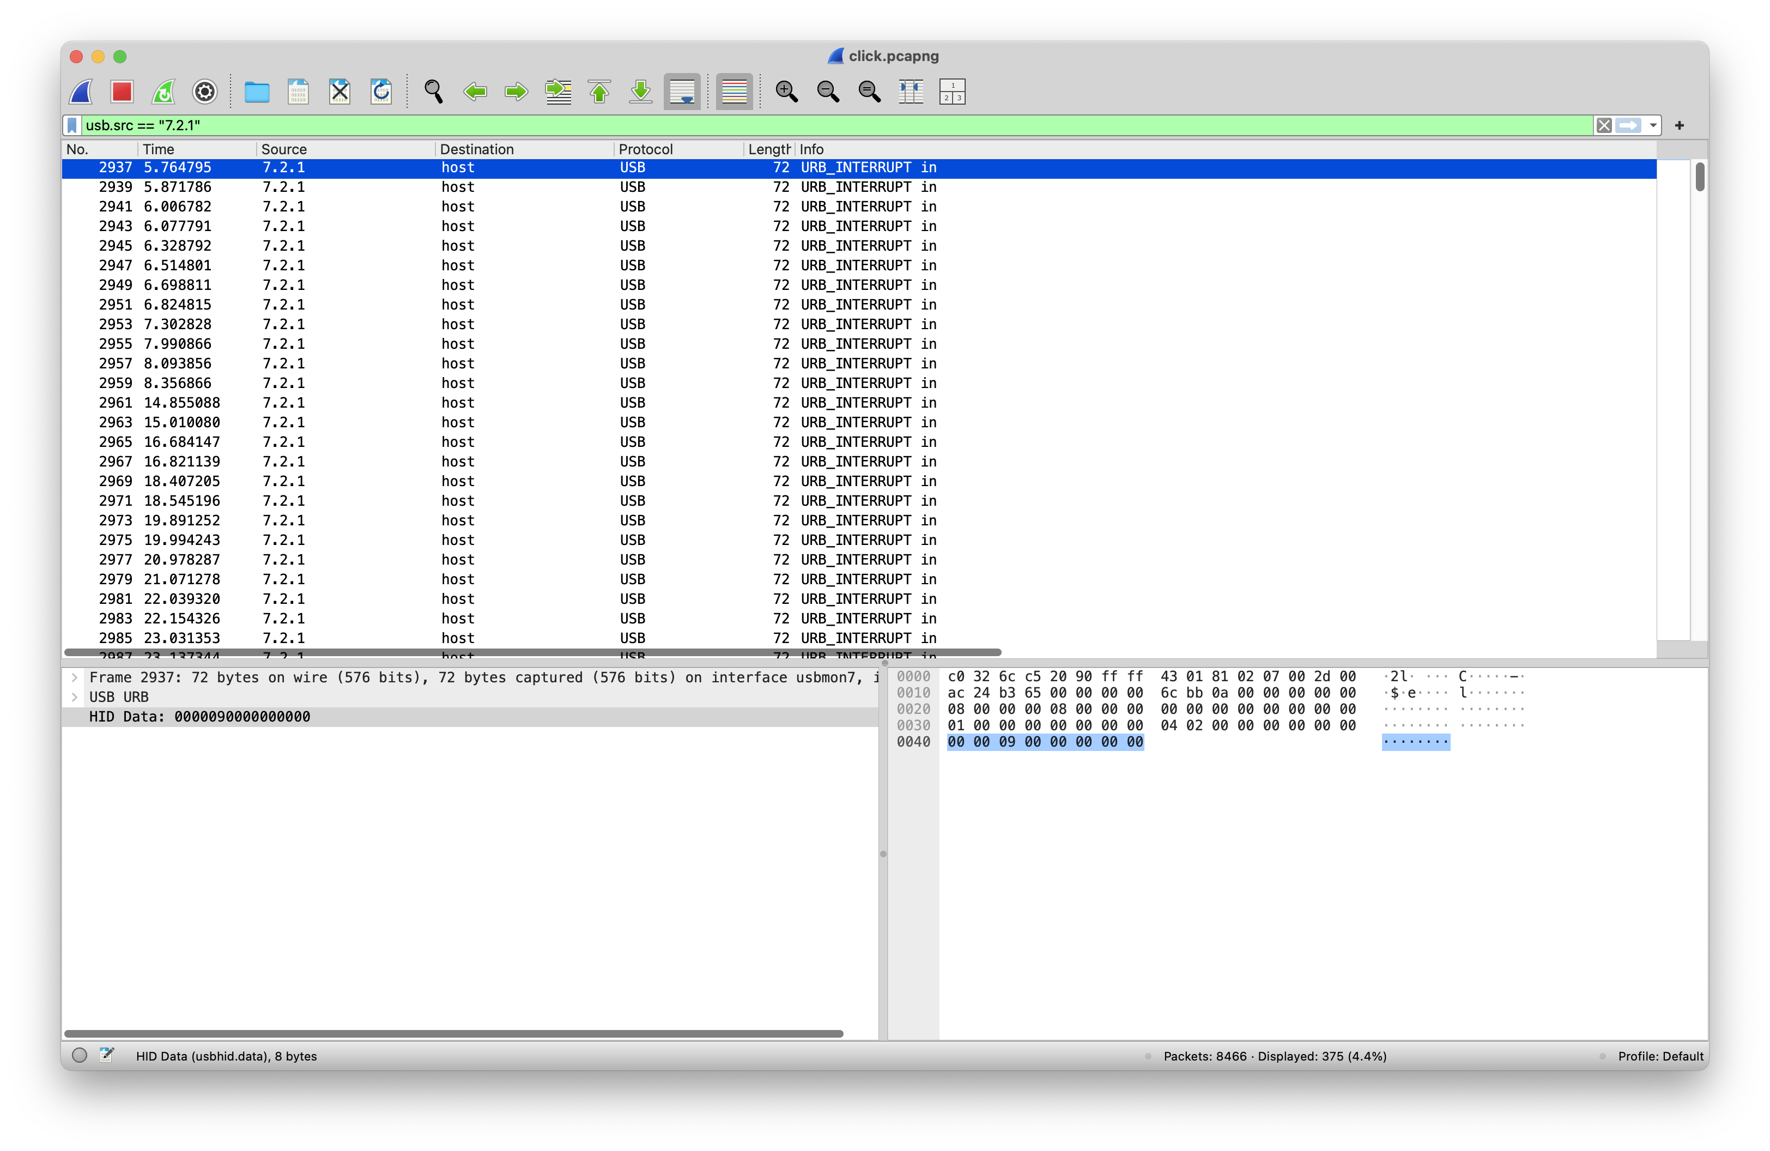The height and width of the screenshot is (1151, 1770).
Task: Stop the running capture
Action: click(122, 92)
